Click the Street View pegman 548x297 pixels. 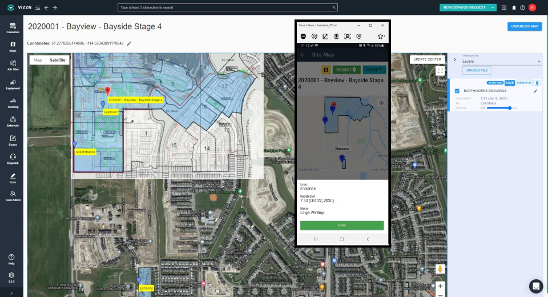[440, 269]
